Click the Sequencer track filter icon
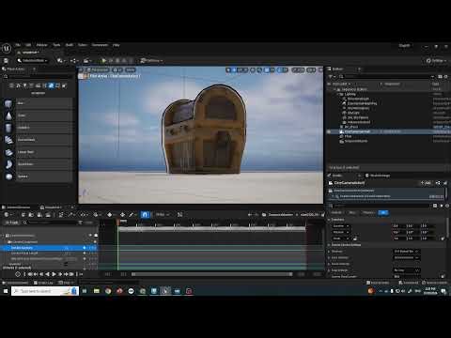 coord(81,223)
